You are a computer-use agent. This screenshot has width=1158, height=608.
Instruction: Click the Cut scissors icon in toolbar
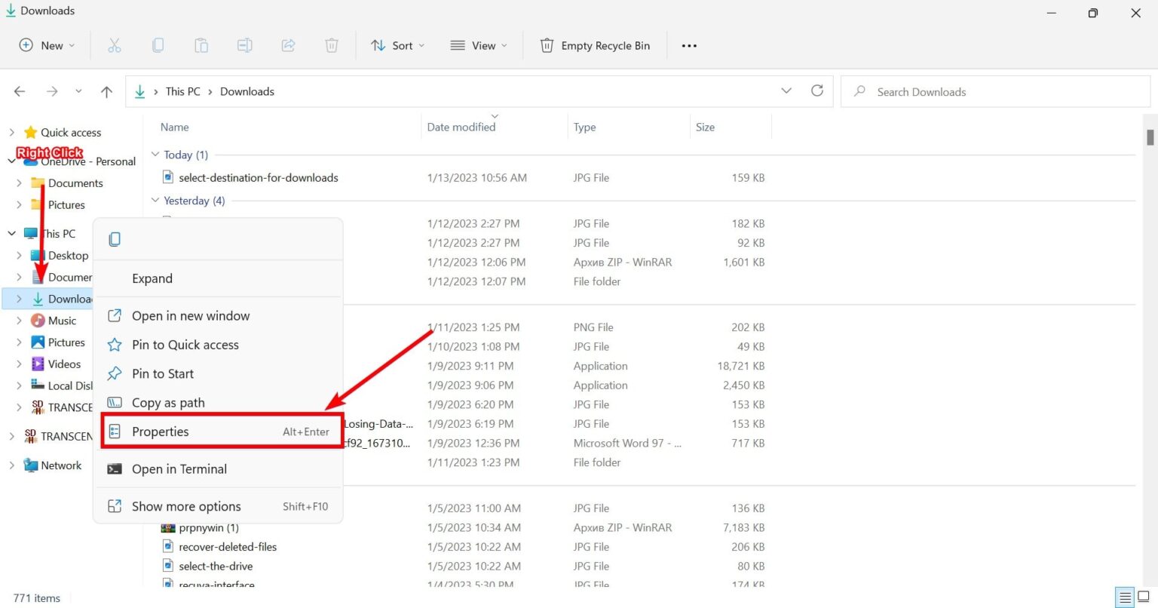pyautogui.click(x=115, y=45)
